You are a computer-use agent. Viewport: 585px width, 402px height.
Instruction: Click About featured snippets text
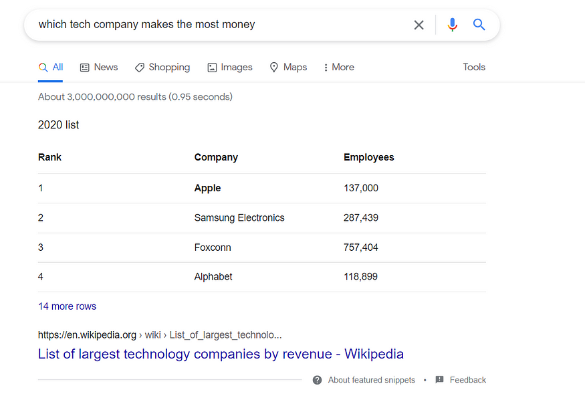coord(371,380)
